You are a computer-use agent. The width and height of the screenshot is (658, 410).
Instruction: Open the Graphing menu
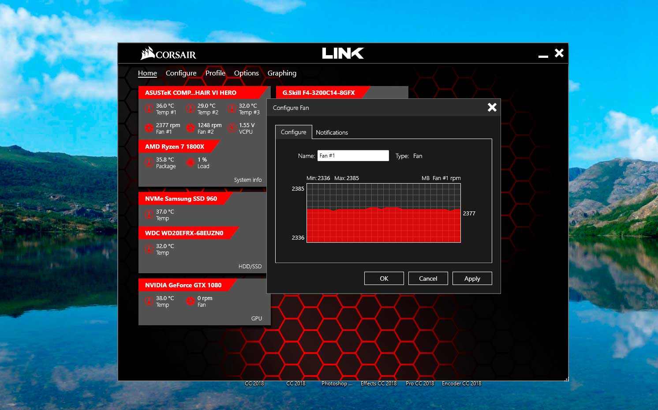(282, 73)
